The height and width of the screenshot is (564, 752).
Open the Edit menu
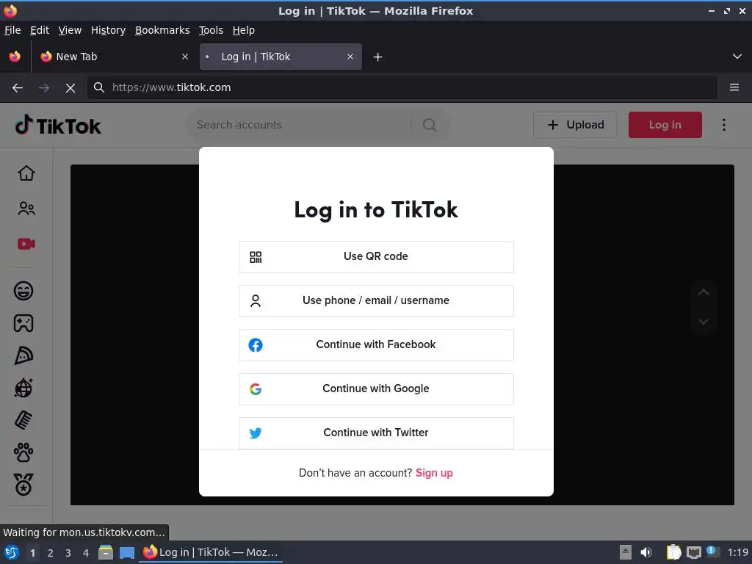[40, 30]
